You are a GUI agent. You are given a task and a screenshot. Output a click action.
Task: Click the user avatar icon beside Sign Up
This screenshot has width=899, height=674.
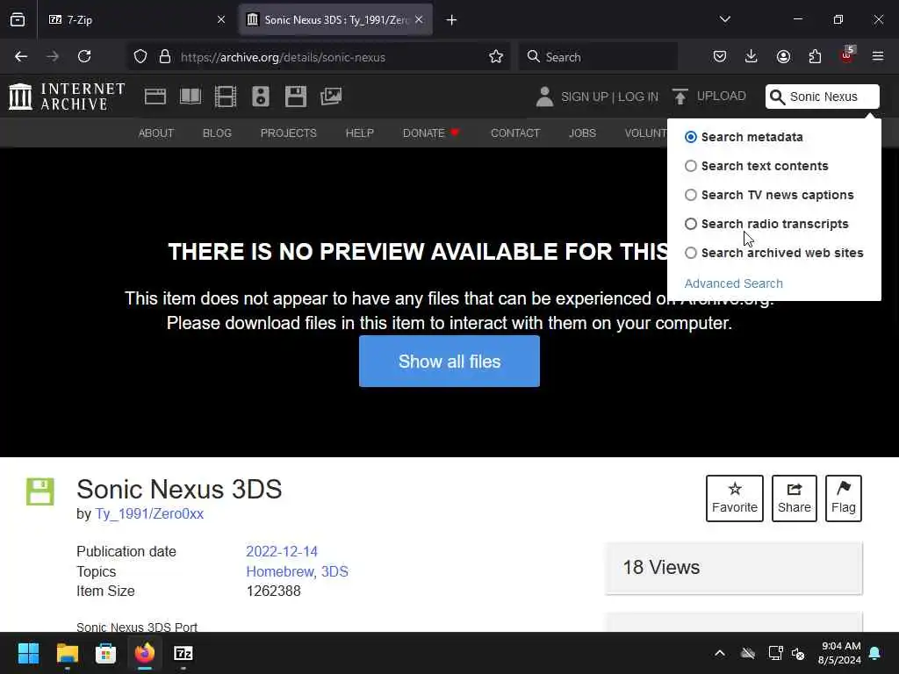coord(544,97)
